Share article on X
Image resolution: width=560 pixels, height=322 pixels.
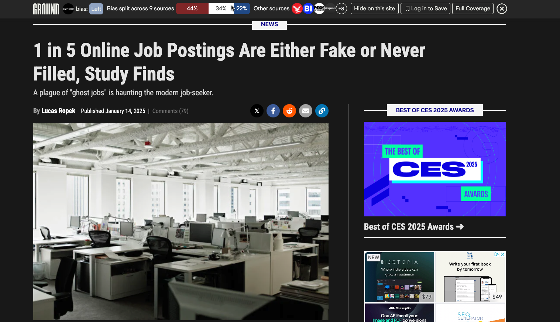click(257, 111)
